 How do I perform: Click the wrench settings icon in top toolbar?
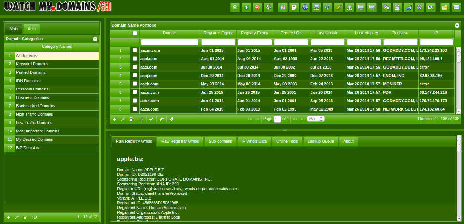click(x=269, y=7)
